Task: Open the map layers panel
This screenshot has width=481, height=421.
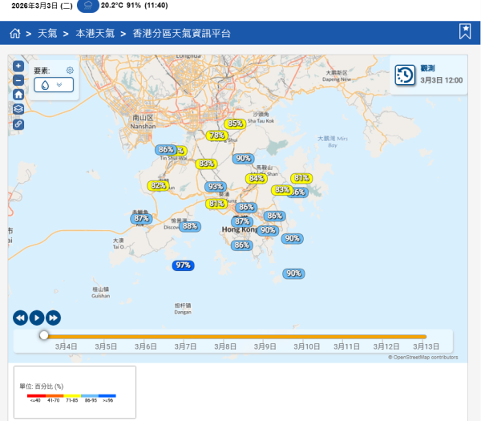Action: (x=18, y=109)
